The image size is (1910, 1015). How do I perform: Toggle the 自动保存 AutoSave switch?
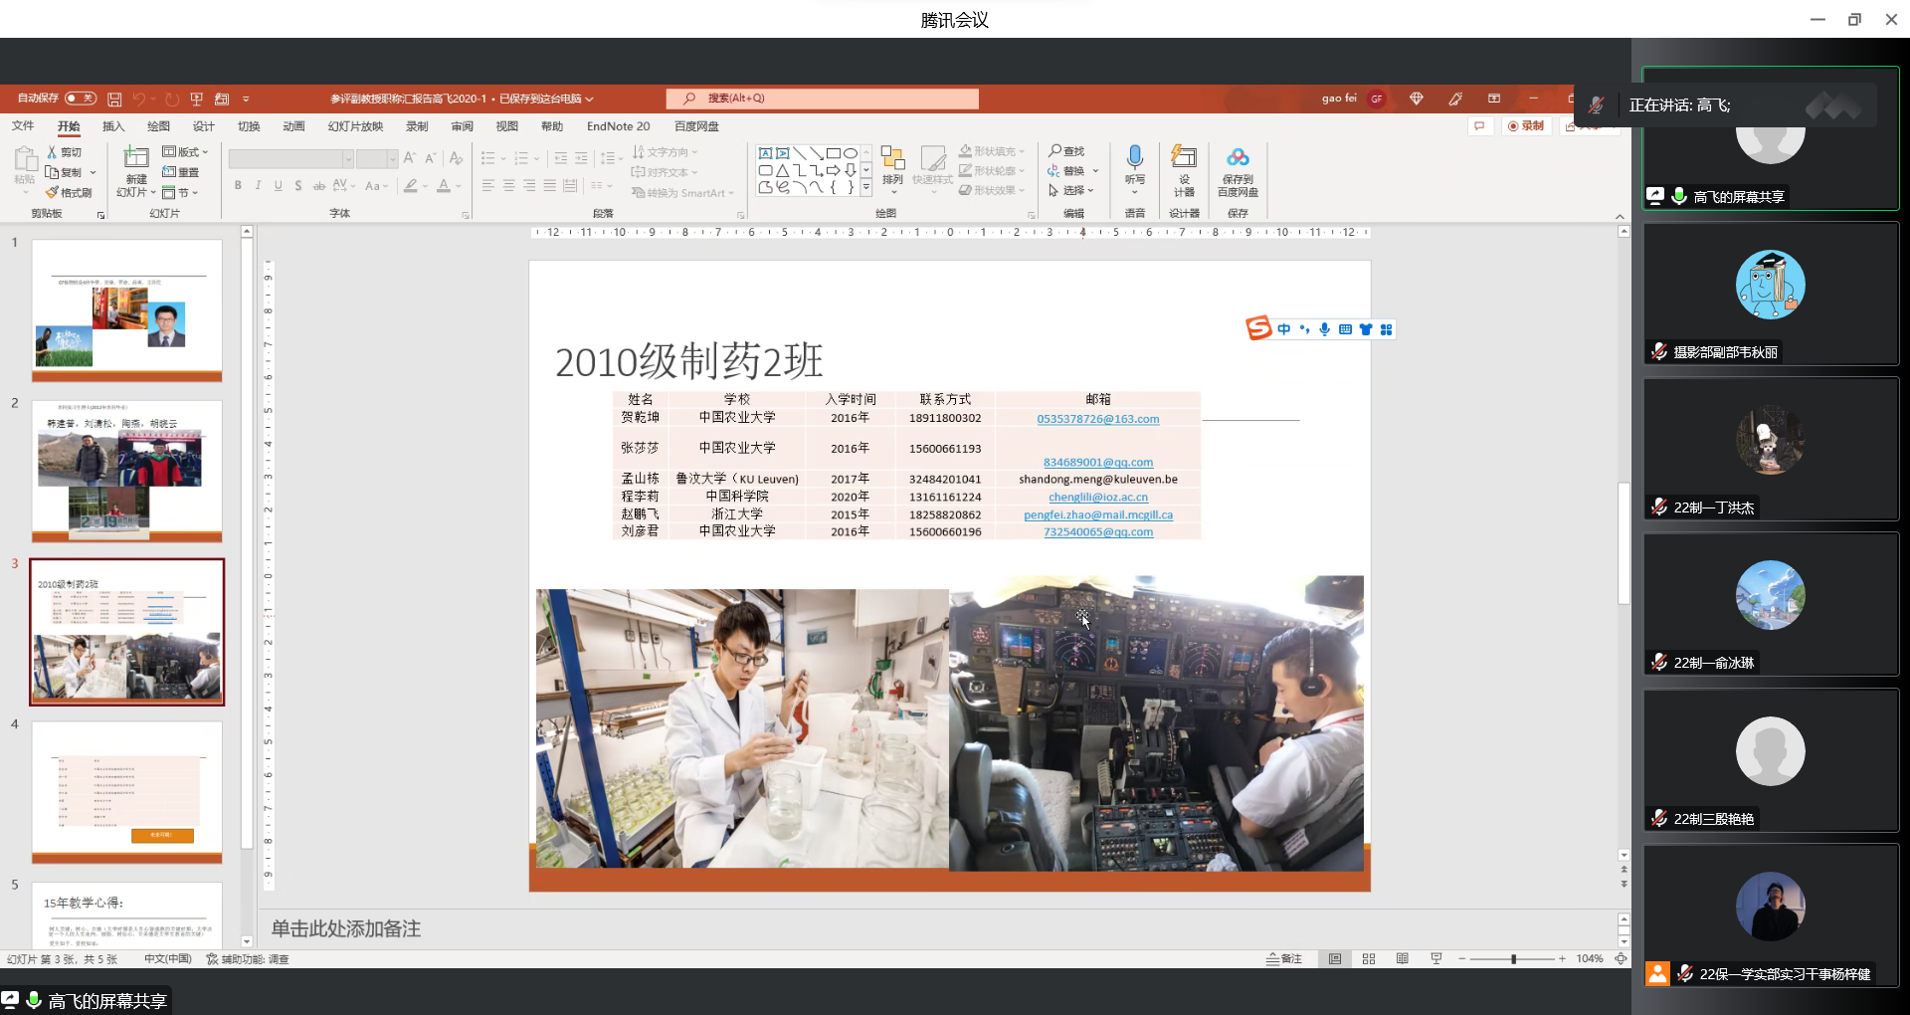tap(80, 99)
